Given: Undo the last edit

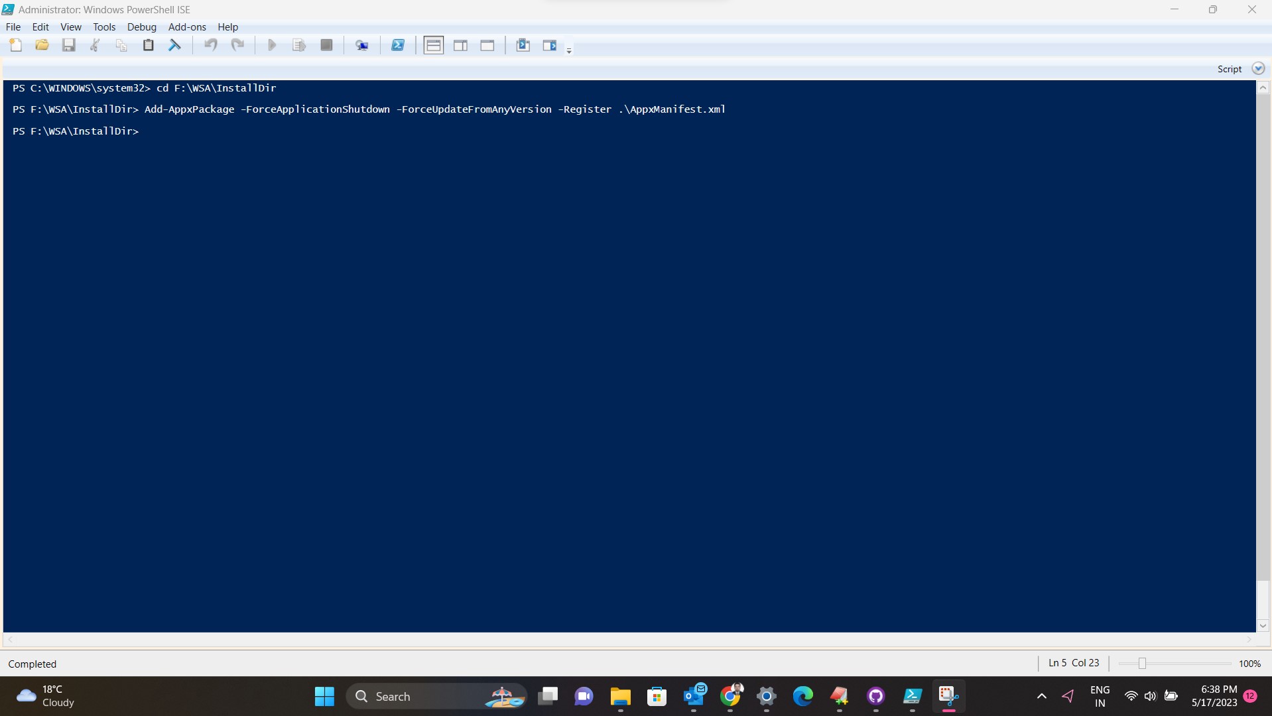Looking at the screenshot, I should (210, 44).
